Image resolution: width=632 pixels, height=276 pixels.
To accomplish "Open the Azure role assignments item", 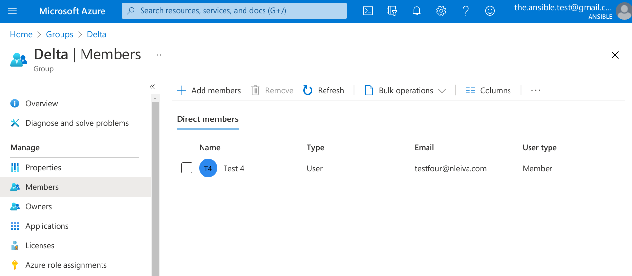I will click(66, 265).
